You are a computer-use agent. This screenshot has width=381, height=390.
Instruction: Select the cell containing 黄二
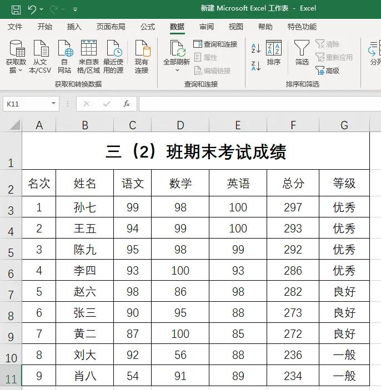(x=85, y=333)
